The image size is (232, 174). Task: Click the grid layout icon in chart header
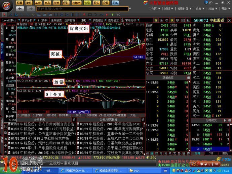[161, 20]
